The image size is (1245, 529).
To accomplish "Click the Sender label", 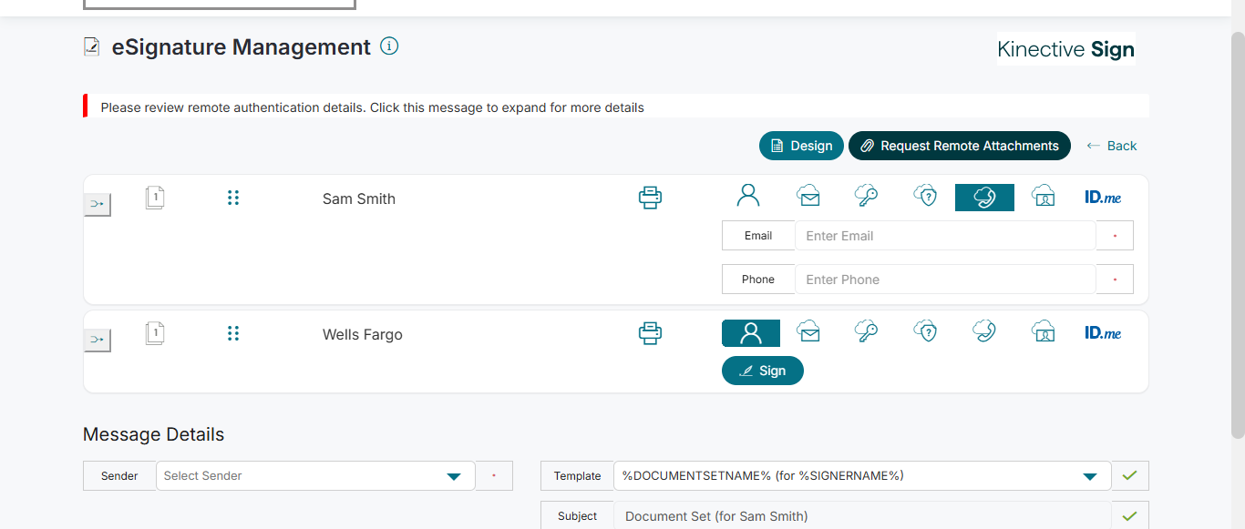I will 119,475.
